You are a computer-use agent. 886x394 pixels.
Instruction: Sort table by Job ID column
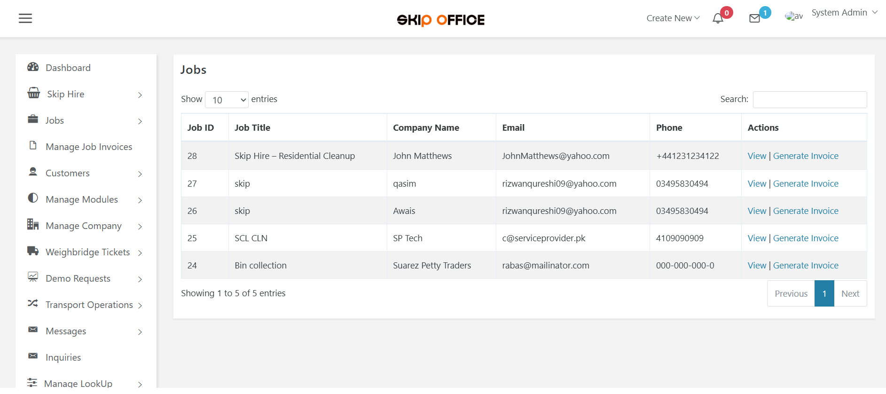point(201,128)
